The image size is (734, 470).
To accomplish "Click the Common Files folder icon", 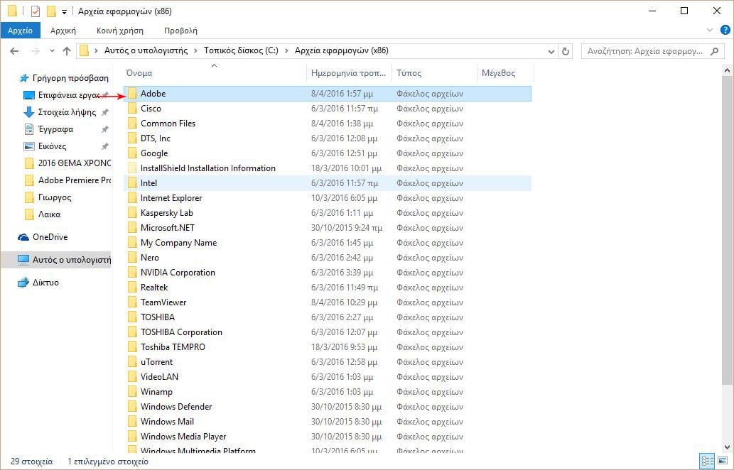I will tap(132, 124).
